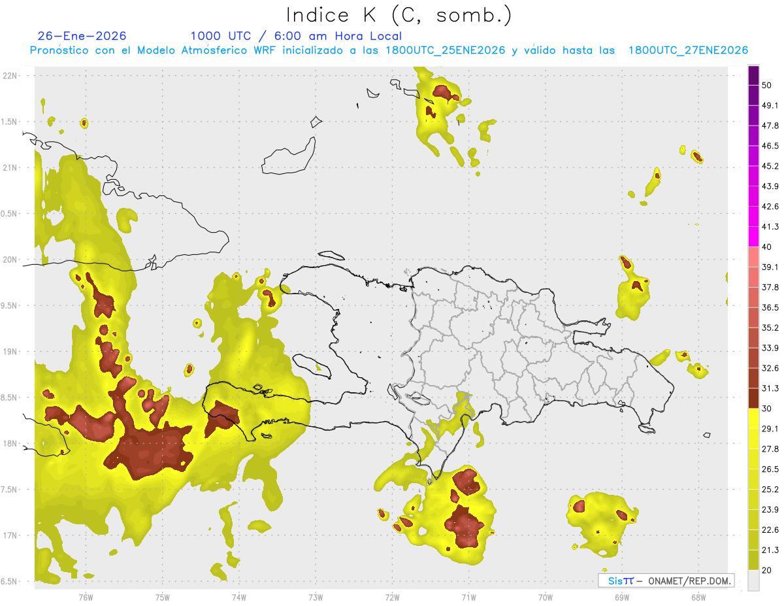Image resolution: width=784 pixels, height=606 pixels.
Task: Click legend value "36.5"
Action: [x=771, y=307]
